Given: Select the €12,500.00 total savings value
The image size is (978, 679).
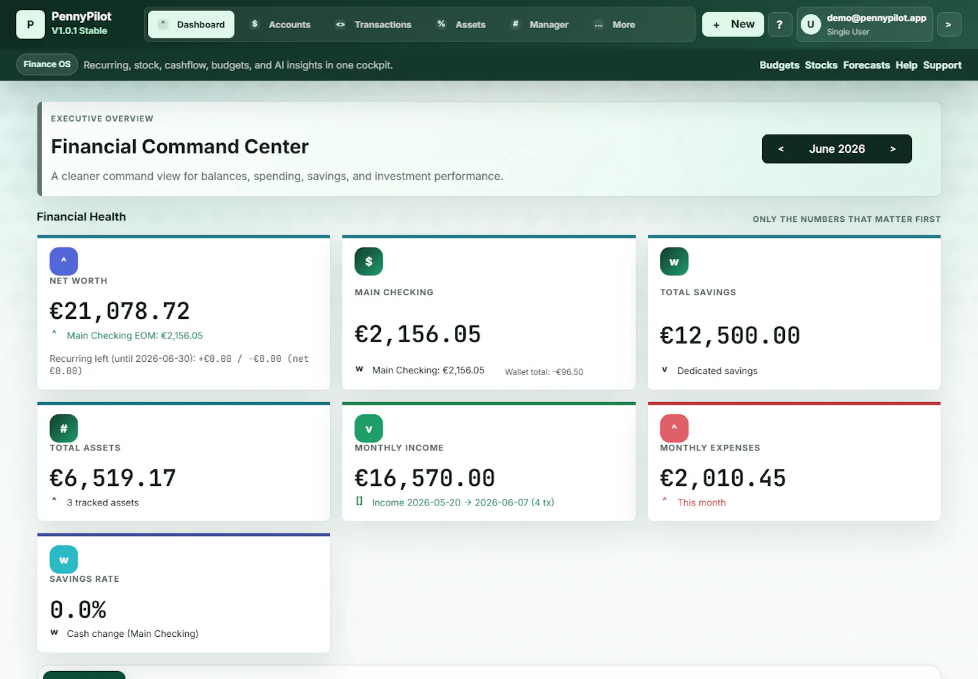Looking at the screenshot, I should tap(730, 336).
